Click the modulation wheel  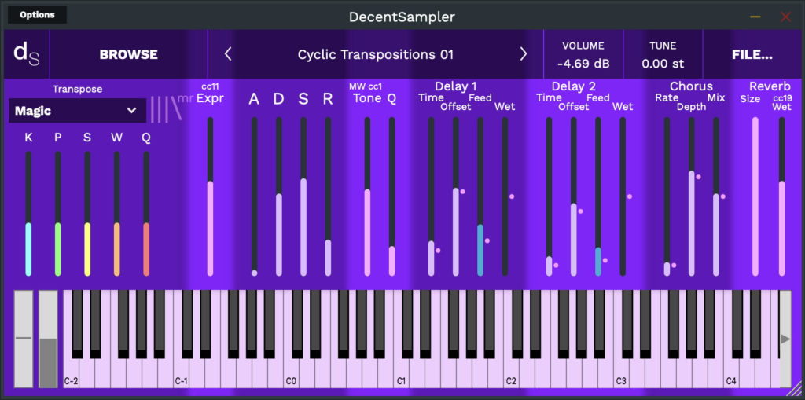[x=48, y=339]
